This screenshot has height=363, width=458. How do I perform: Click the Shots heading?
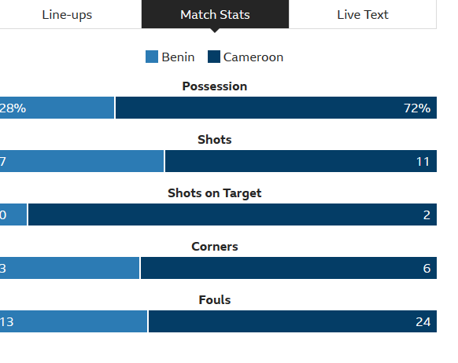(x=215, y=140)
